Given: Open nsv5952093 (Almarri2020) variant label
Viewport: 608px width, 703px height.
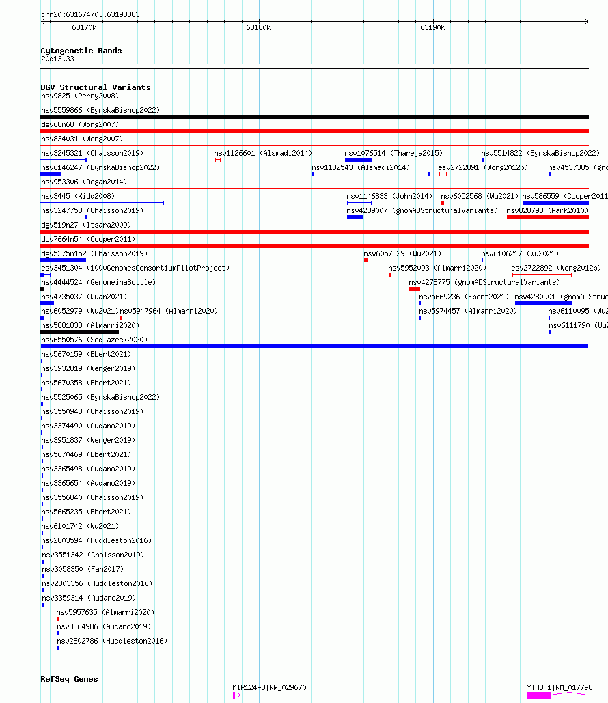Looking at the screenshot, I should coord(438,268).
